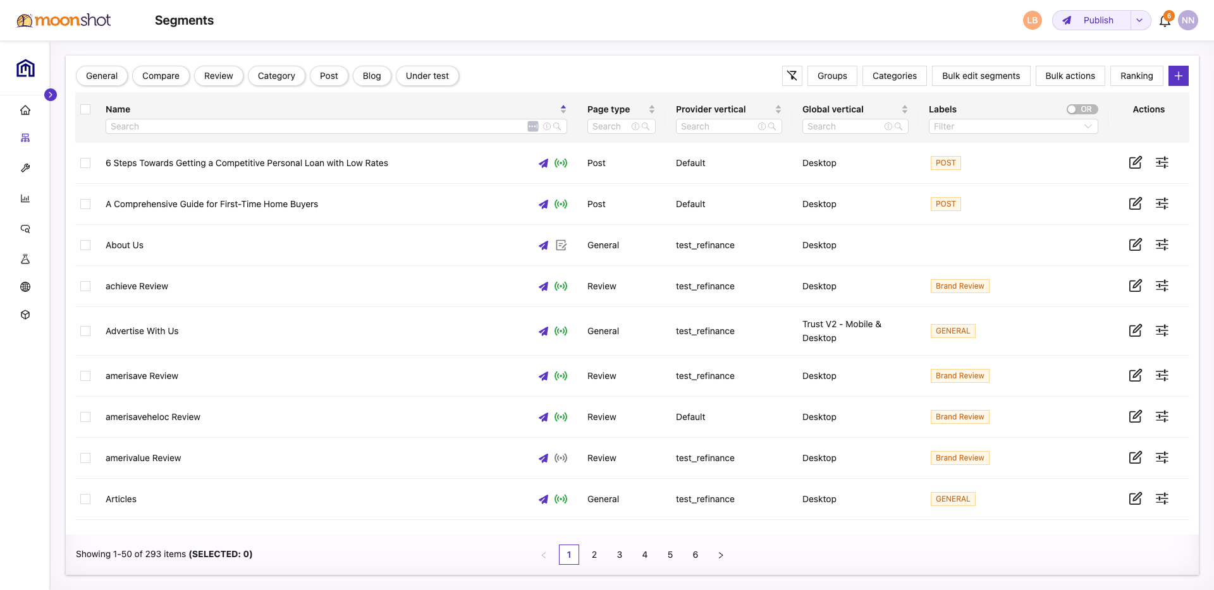The width and height of the screenshot is (1214, 590).
Task: Check the A Comprehensive Guide row checkbox
Action: tap(85, 204)
